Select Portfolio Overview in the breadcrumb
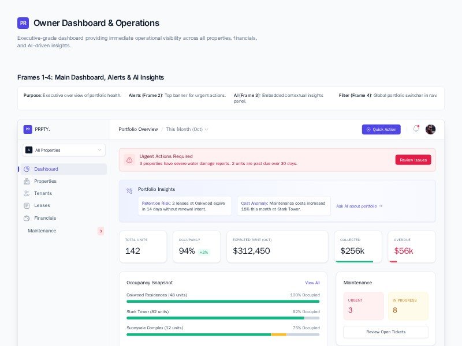Screen dimensions: 462x346 coord(138,129)
